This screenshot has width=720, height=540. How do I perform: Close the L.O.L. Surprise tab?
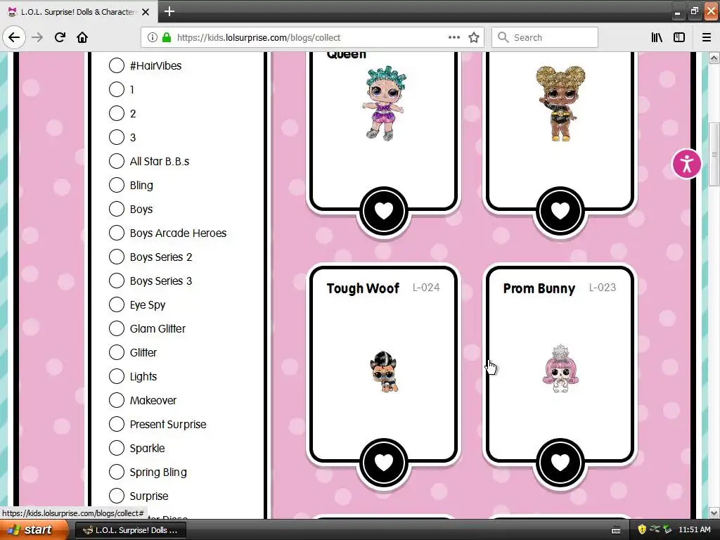click(146, 12)
